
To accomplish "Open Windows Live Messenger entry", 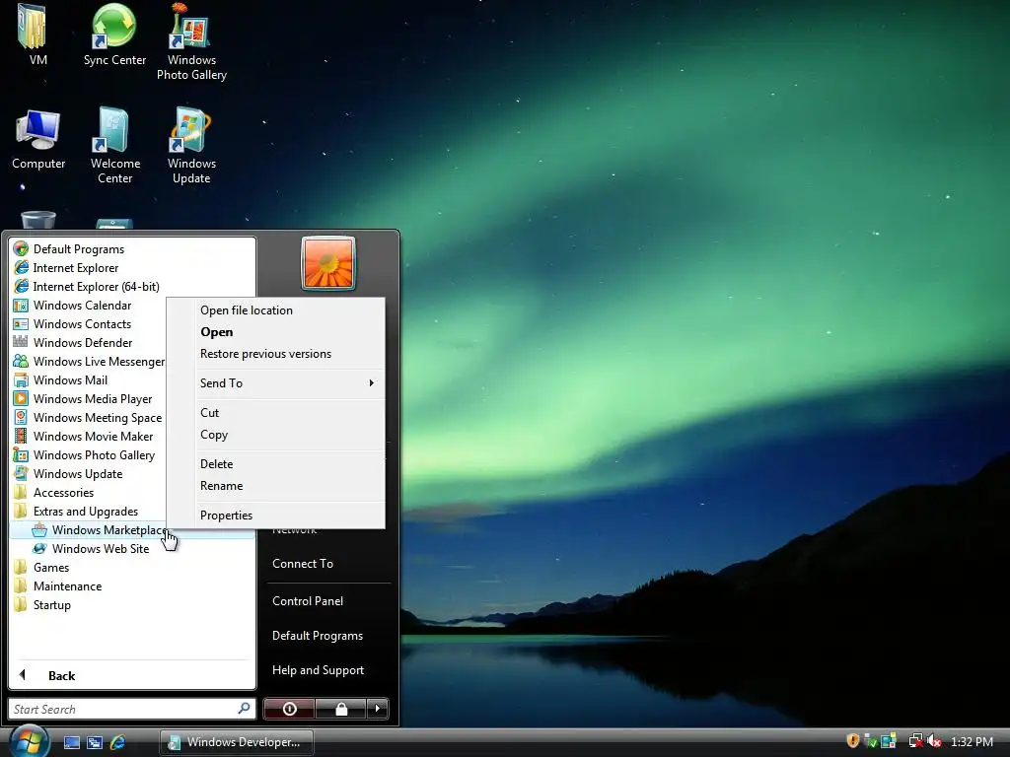I will (x=89, y=361).
